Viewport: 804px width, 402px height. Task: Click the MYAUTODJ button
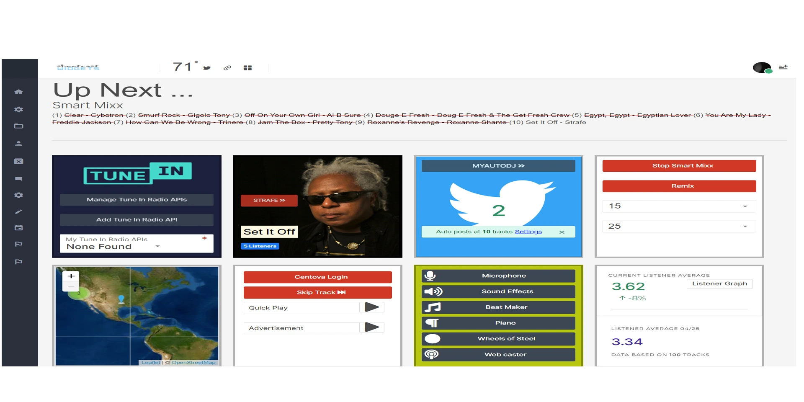pos(498,166)
